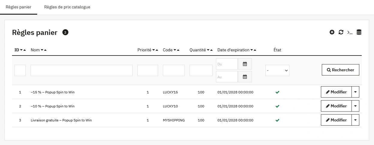Sort Date d'expiration ascending arrow
Viewport: 374px width, 145px height.
[x=255, y=50]
